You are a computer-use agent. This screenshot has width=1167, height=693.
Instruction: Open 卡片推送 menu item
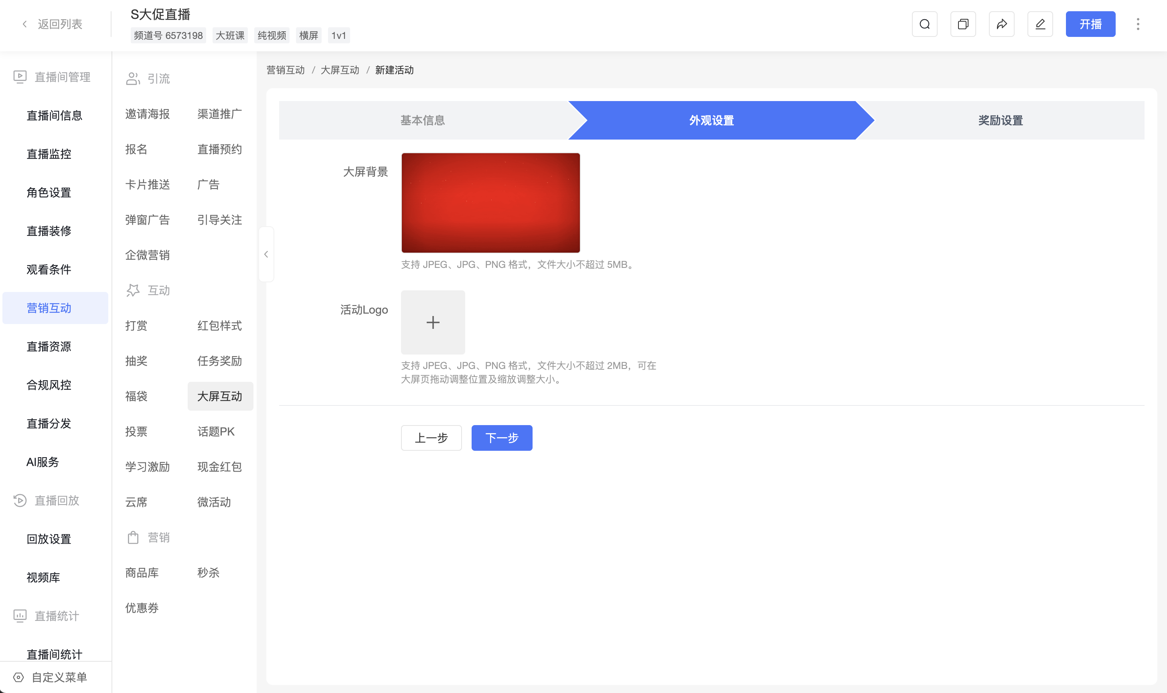(148, 184)
